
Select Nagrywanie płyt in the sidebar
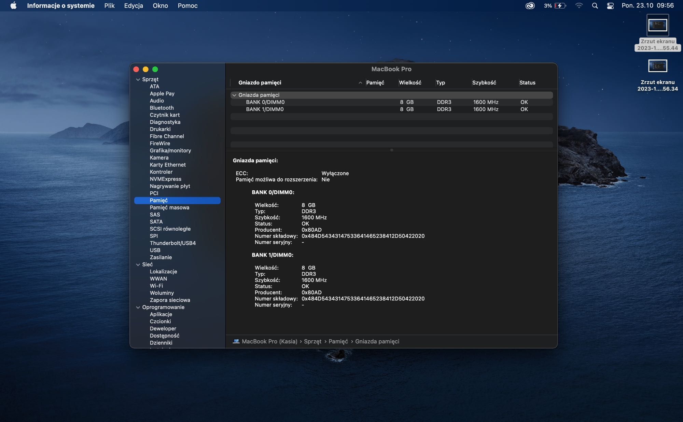(x=170, y=186)
